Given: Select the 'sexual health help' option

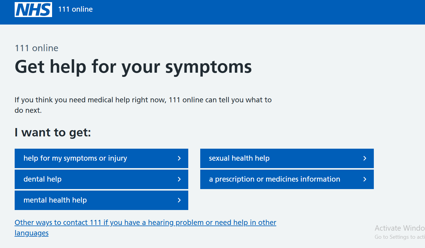Looking at the screenshot, I should (x=239, y=158).
